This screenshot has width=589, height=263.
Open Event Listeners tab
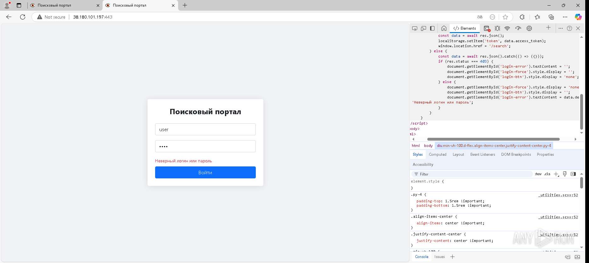click(x=483, y=154)
